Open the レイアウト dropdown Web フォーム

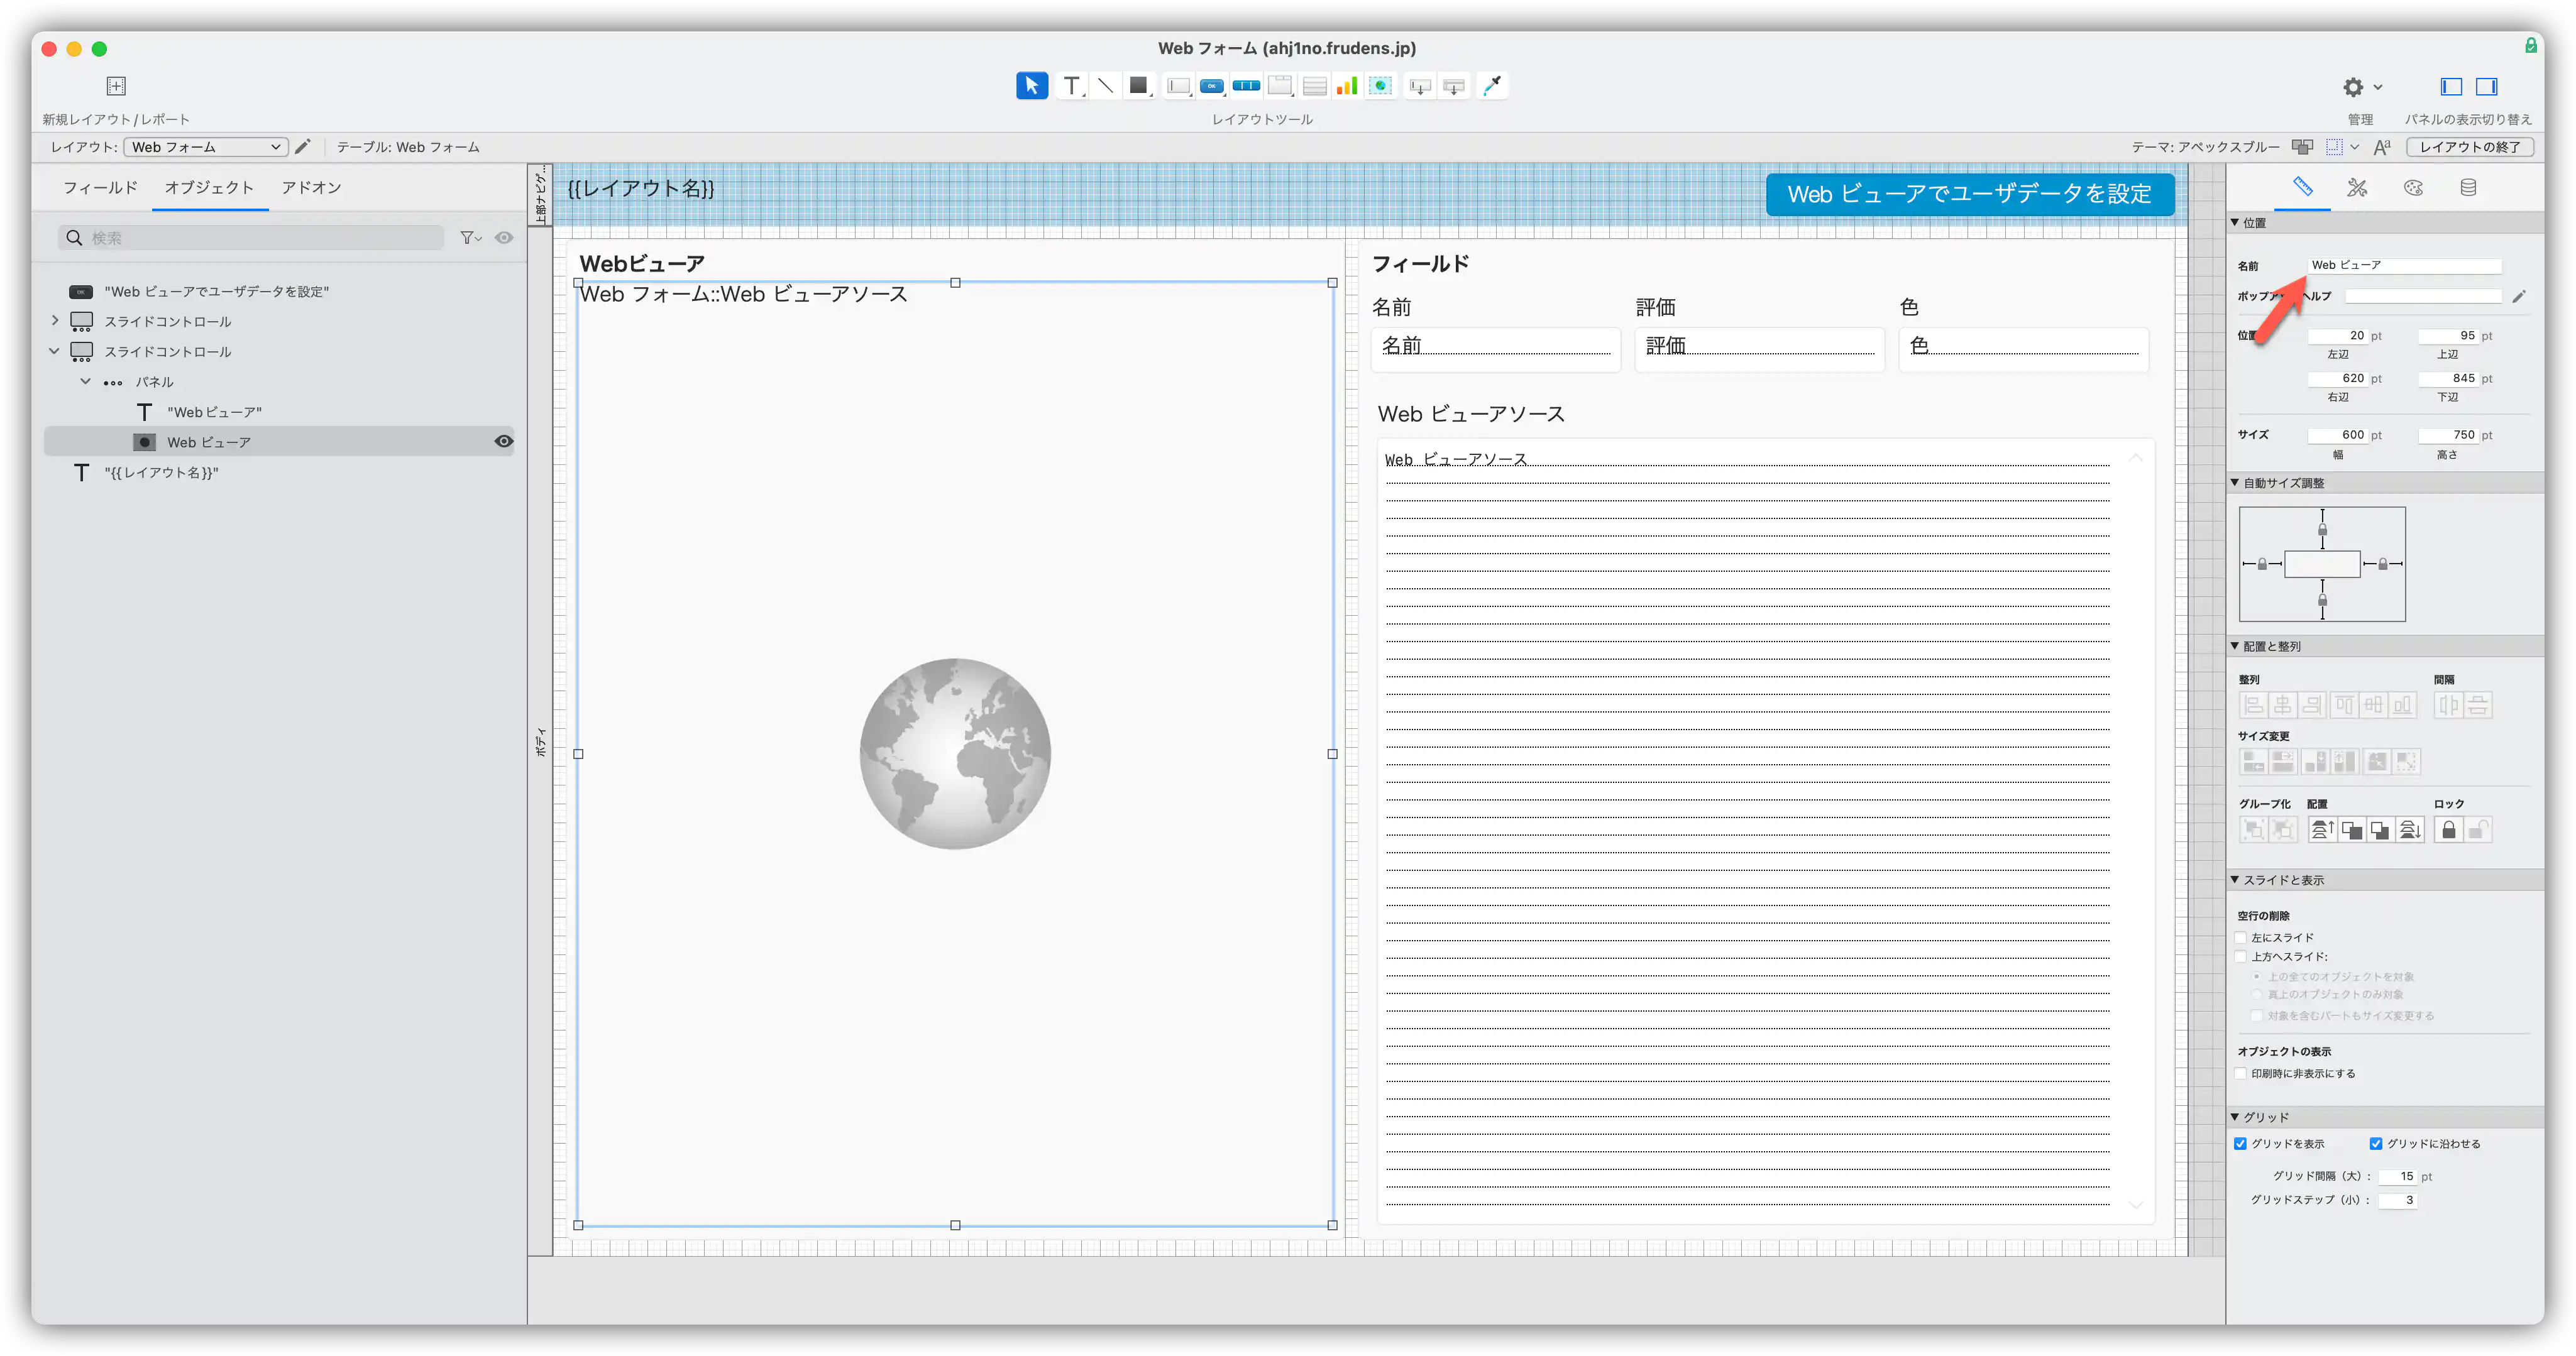tap(206, 147)
